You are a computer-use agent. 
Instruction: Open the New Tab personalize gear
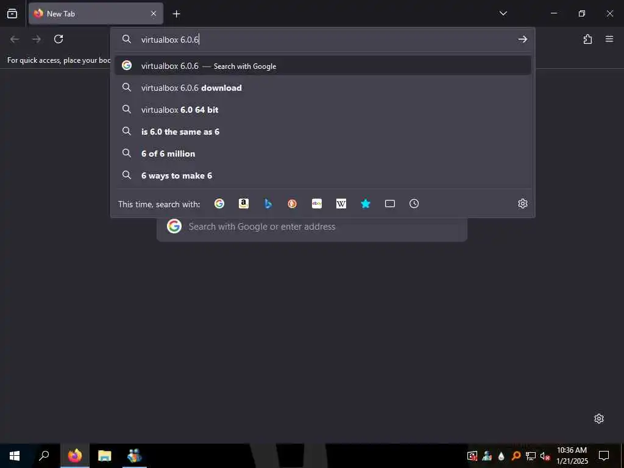click(x=599, y=419)
